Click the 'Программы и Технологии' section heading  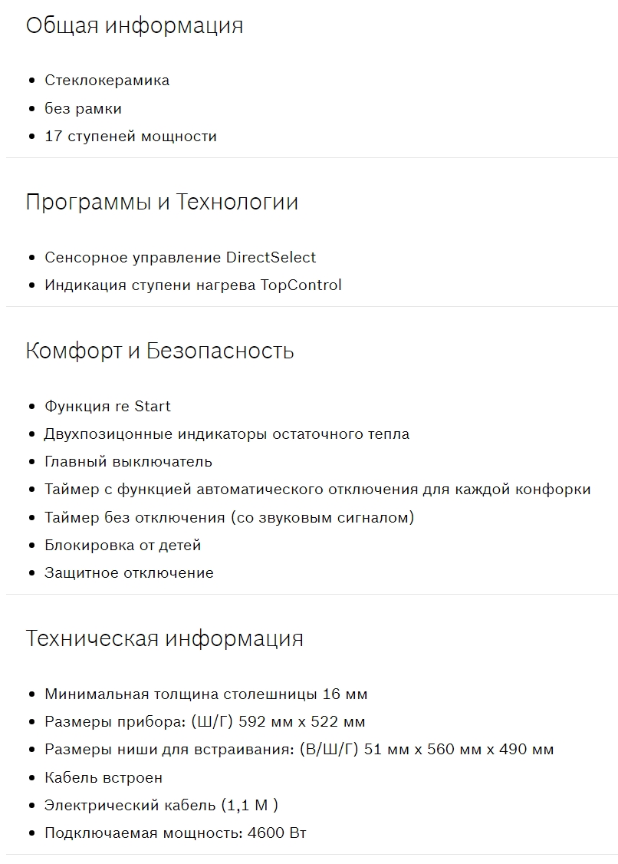pos(162,203)
